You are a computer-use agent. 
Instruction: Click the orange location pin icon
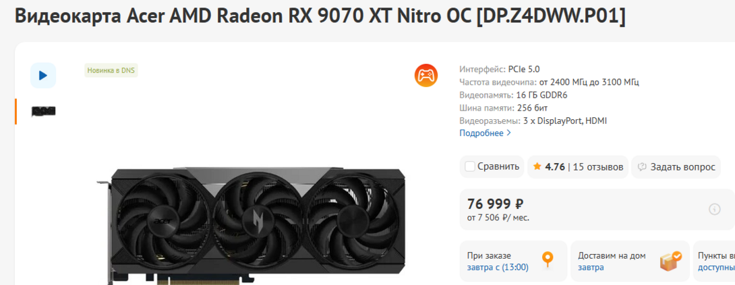tap(548, 259)
